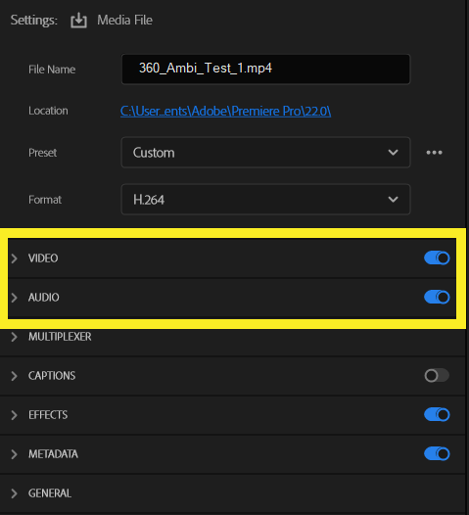Disable the AUDIO export toggle
The width and height of the screenshot is (469, 515).
[x=437, y=297]
